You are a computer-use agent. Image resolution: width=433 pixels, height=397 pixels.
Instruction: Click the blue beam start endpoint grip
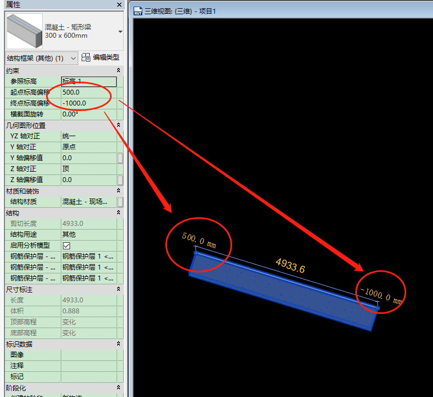[196, 253]
